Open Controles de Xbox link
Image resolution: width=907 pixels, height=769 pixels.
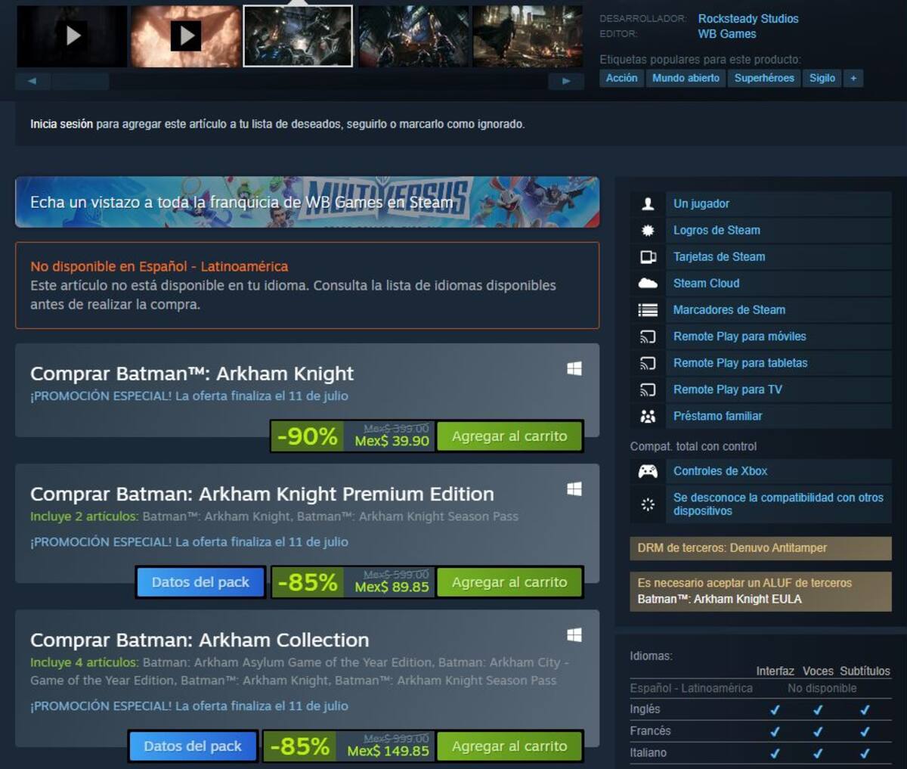[720, 471]
